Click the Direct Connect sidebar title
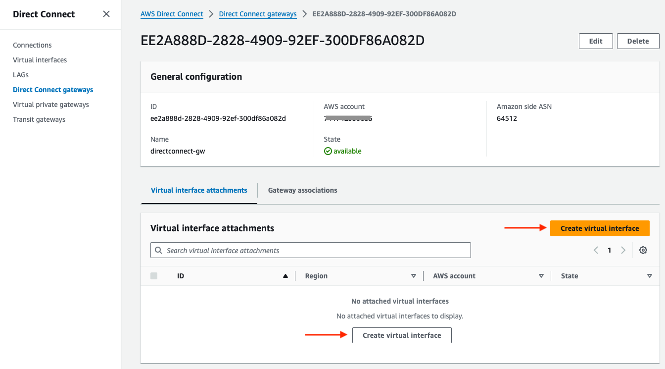665x369 pixels. pos(44,14)
